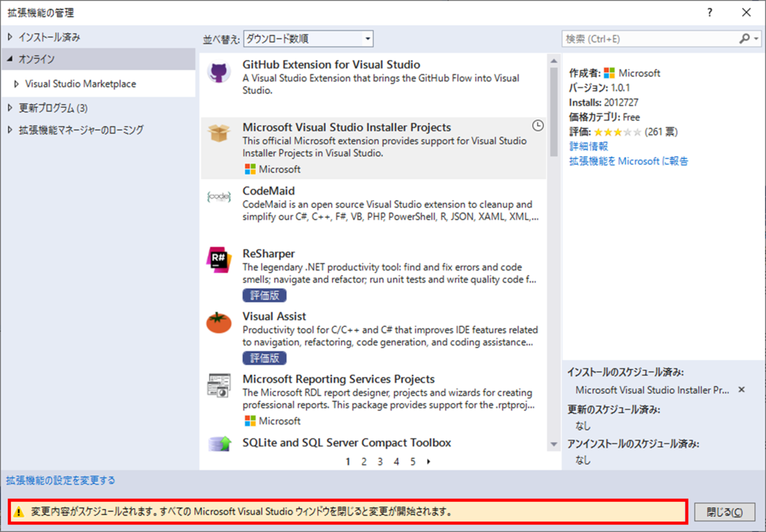This screenshot has width=766, height=532.
Task: Open the ダウンロード数順 sort dropdown
Action: coord(308,39)
